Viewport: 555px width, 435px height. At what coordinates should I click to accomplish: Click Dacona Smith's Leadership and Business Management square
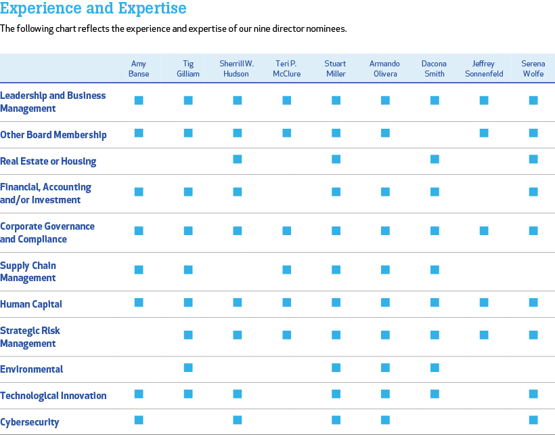click(435, 100)
